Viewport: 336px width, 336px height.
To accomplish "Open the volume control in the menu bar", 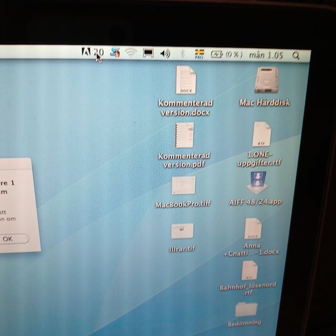I will click(165, 53).
